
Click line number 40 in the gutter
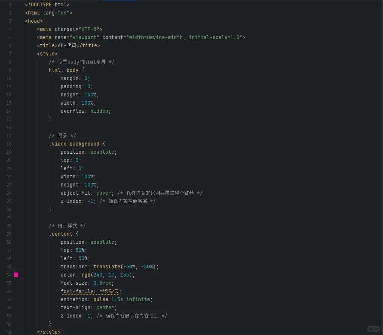pyautogui.click(x=9, y=324)
